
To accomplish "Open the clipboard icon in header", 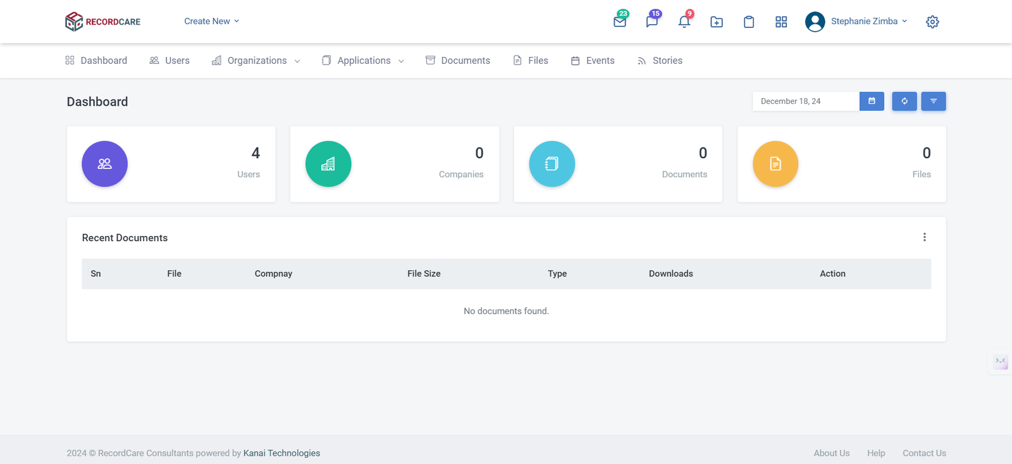I will pos(749,22).
